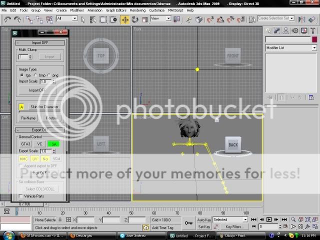Viewport: 320px width, 240px height.
Task: Select the Move tool in the toolbar
Action: click(x=124, y=19)
